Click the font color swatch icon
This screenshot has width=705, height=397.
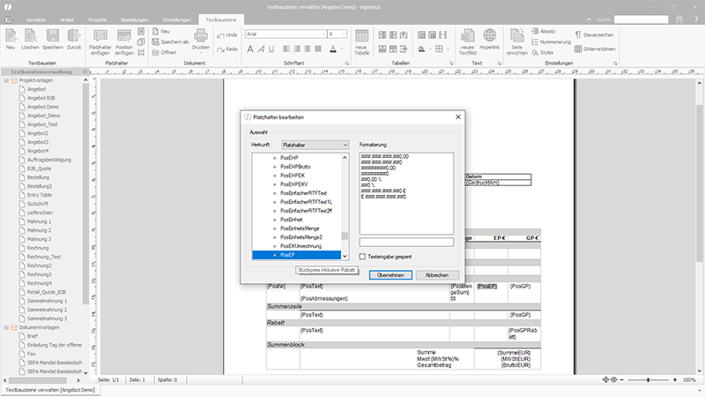[333, 49]
